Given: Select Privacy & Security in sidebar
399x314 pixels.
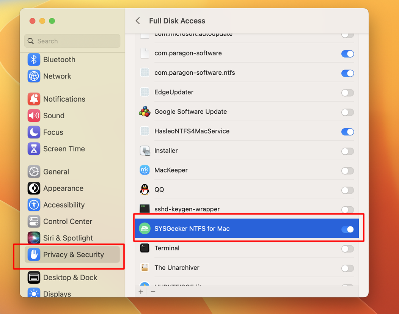Looking at the screenshot, I should 72,254.
